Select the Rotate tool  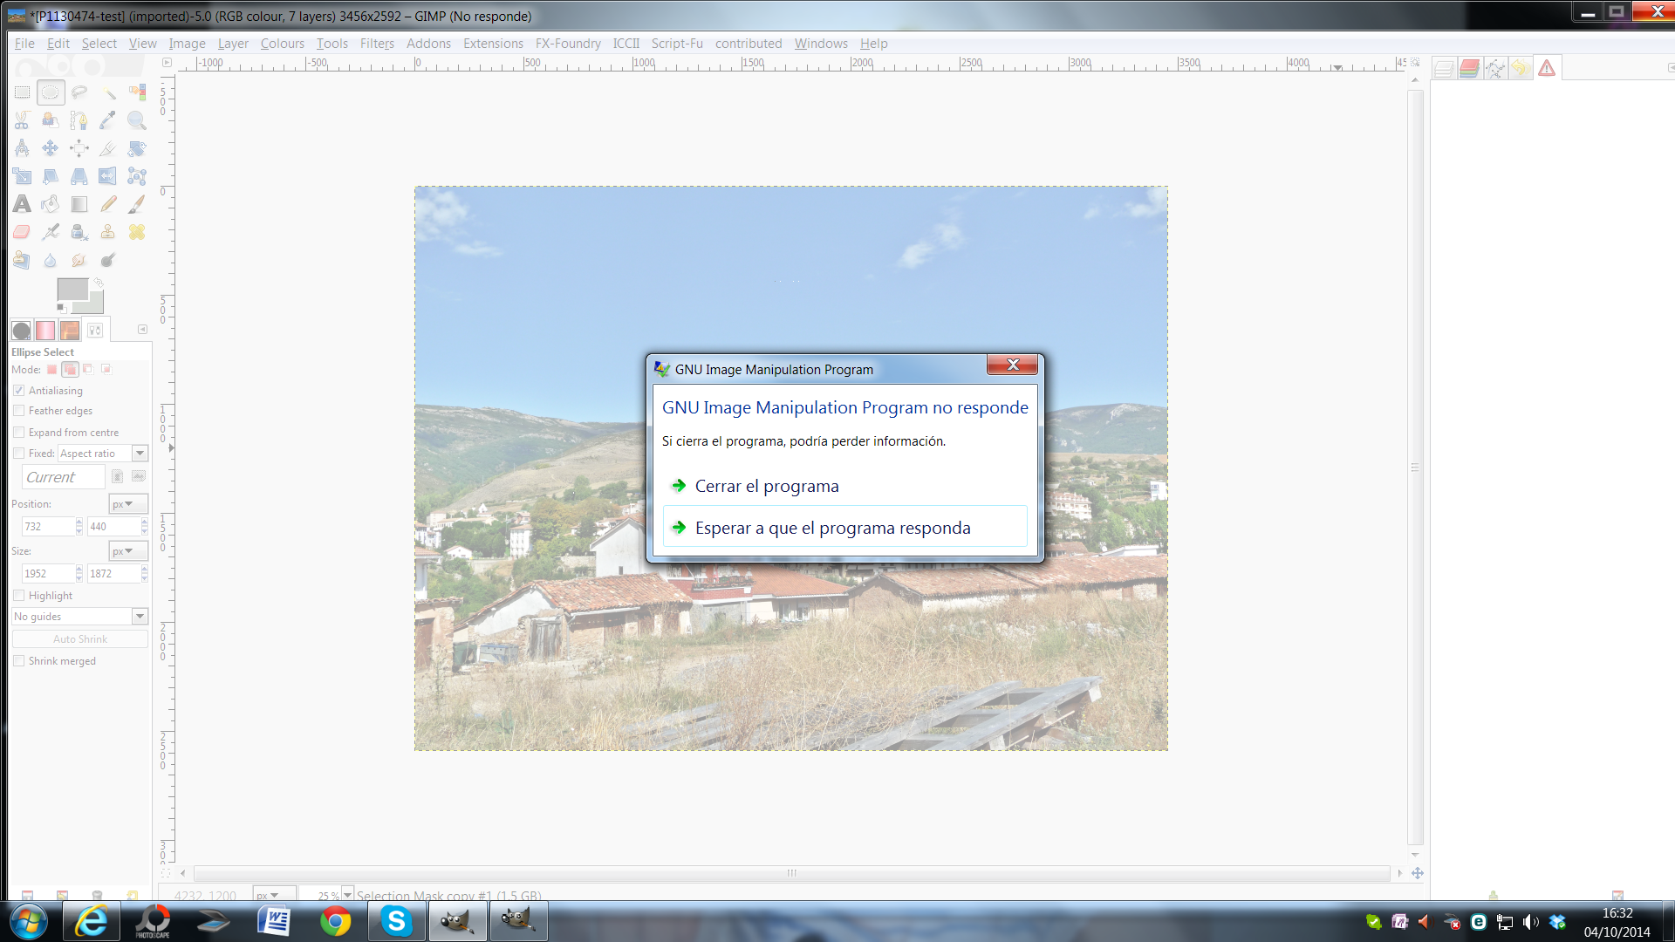(x=137, y=148)
